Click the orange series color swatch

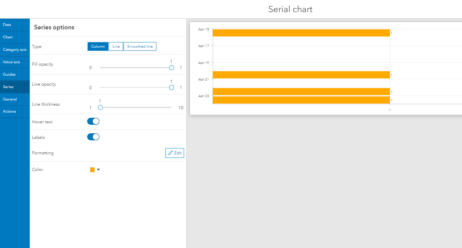point(92,169)
